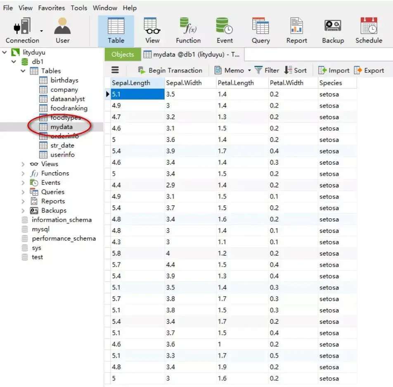393x387 pixels.
Task: Collapse the Tables tree node
Action: [x=23, y=71]
